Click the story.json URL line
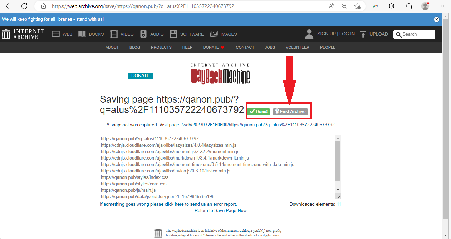Image resolution: width=451 pixels, height=239 pixels. 158,196
